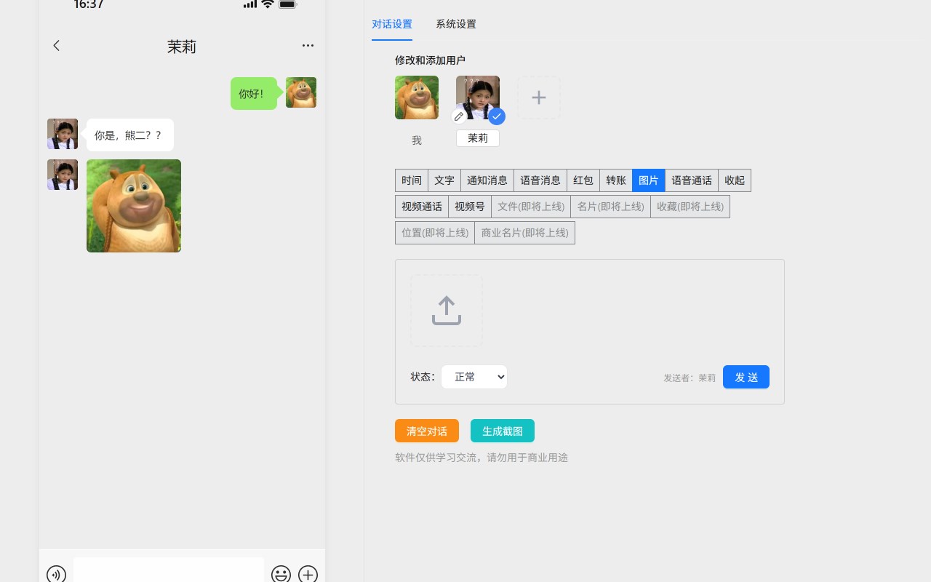Select the 时间 message type

pyautogui.click(x=412, y=180)
